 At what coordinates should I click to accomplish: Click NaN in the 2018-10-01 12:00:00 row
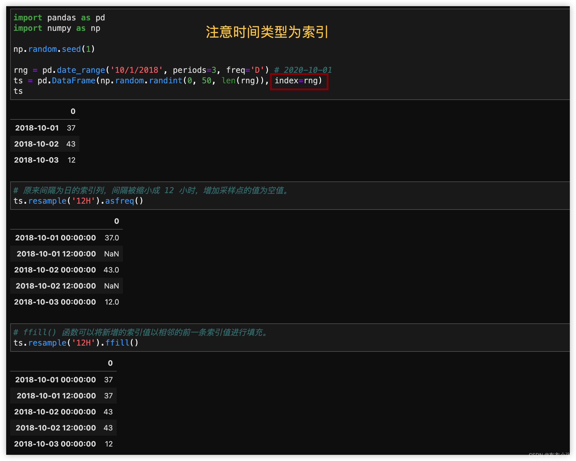pos(111,254)
